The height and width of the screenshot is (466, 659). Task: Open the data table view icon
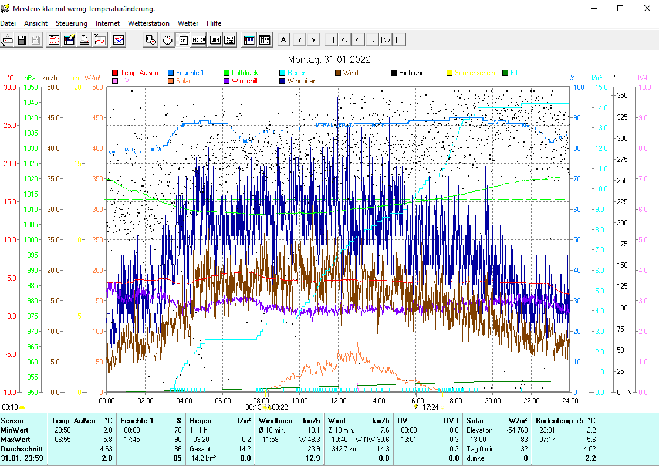pyautogui.click(x=249, y=40)
